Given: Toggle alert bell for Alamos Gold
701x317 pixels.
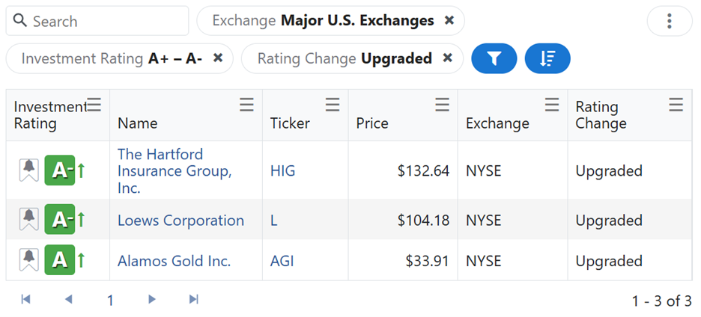Looking at the screenshot, I should click(28, 260).
